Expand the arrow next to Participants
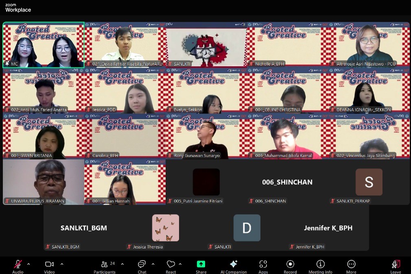411x274 pixels. (122, 264)
